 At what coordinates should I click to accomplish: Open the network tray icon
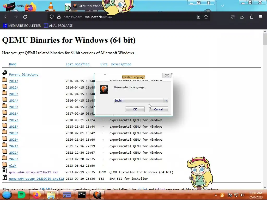point(236,195)
